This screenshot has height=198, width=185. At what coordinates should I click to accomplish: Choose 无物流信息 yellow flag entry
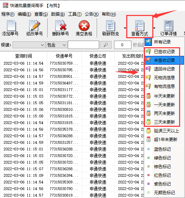[164, 78]
